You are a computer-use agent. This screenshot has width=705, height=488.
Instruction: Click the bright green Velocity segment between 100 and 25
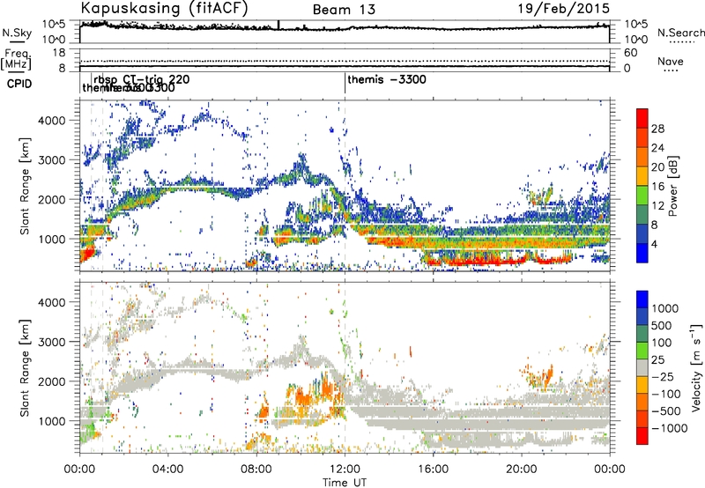[642, 351]
